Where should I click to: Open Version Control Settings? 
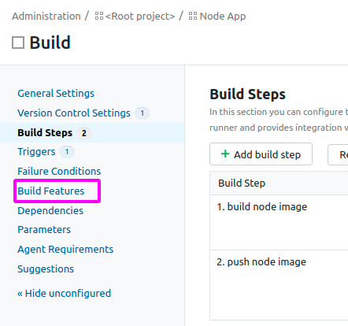coord(74,113)
